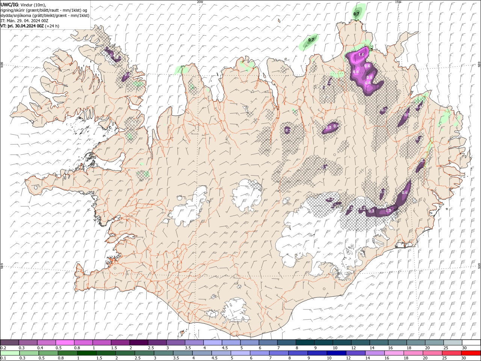Click the bright red 30 swatch in rain legend
This screenshot has height=361, width=481.
tap(471, 353)
